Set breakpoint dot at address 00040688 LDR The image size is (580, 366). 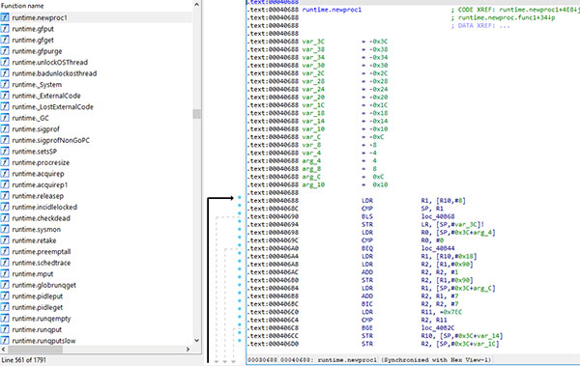click(x=240, y=197)
